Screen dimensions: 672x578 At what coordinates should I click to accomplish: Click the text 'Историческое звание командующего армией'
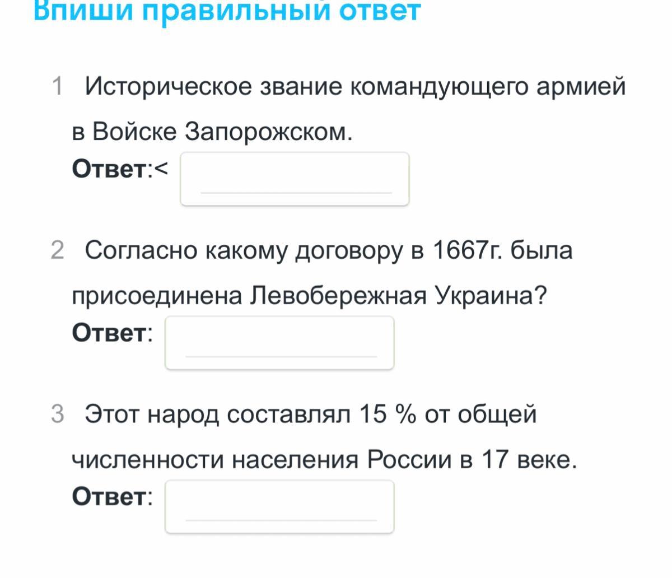click(356, 87)
